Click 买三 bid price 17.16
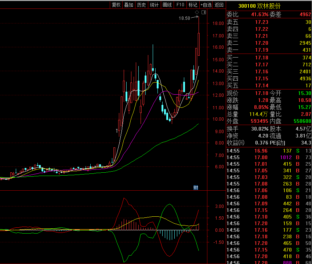The height and width of the screenshot is (264, 312). pos(262,71)
